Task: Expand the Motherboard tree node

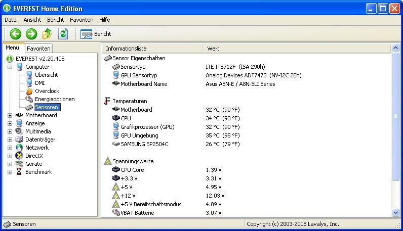Action: point(10,115)
